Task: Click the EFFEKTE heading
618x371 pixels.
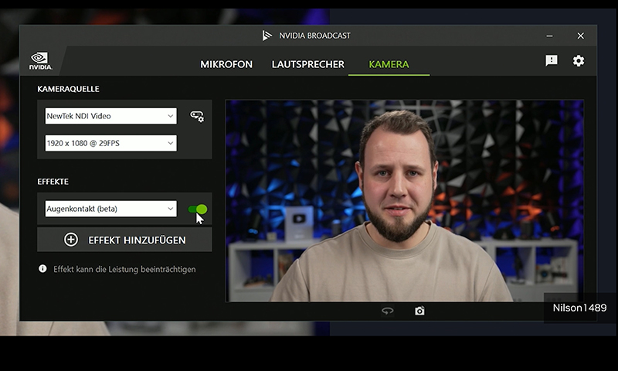Action: click(53, 182)
